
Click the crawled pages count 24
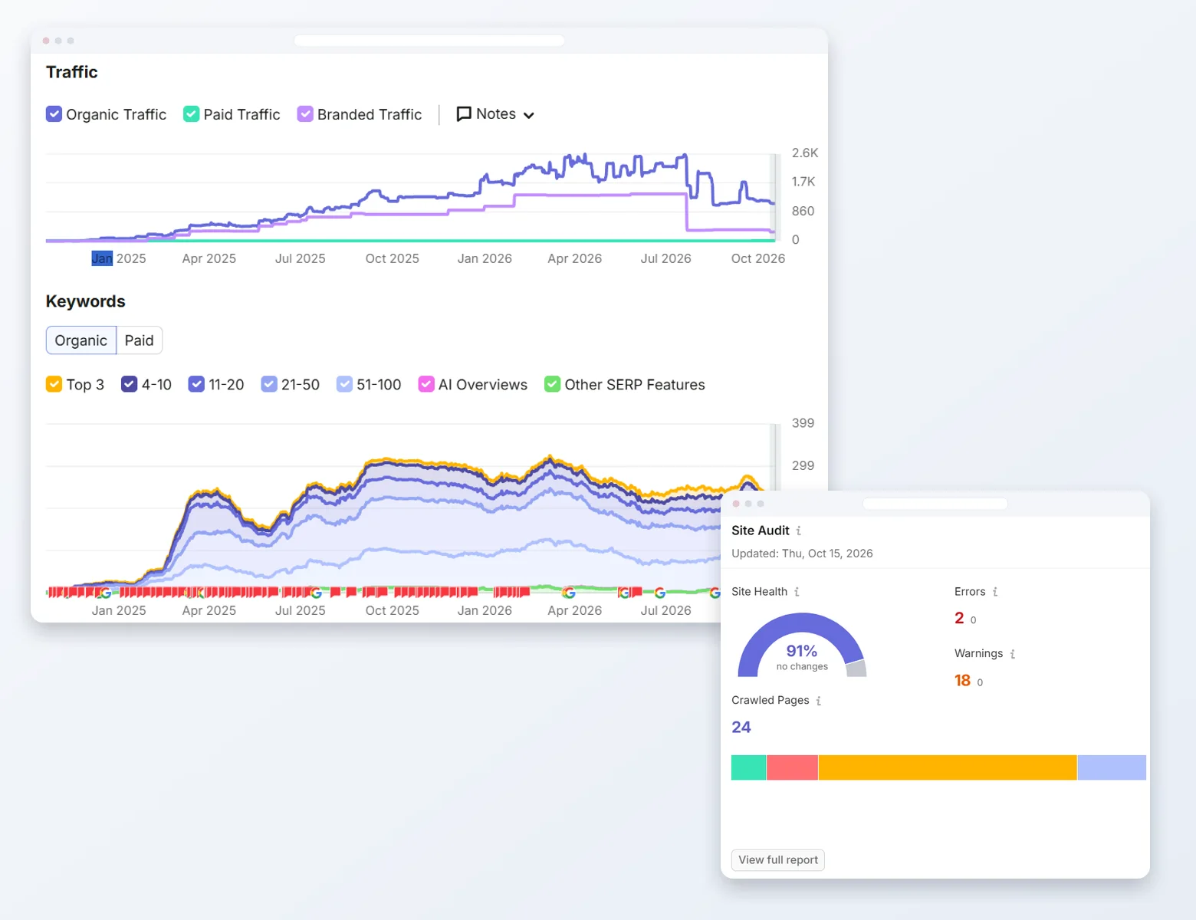pos(741,727)
